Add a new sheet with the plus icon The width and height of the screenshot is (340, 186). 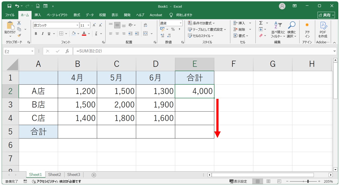(x=94, y=175)
